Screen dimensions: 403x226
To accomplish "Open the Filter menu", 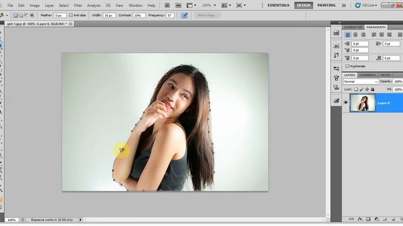I will click(x=78, y=6).
